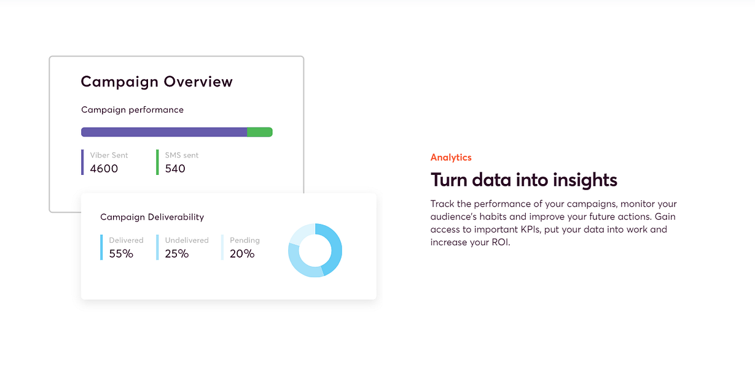Click the Delivered 55% statistic
This screenshot has width=755, height=368.
coord(122,253)
